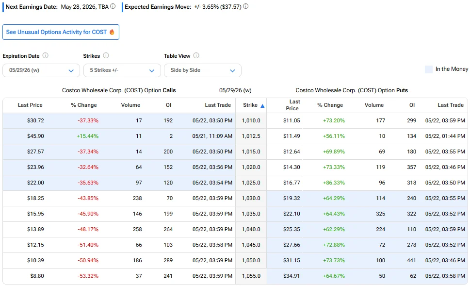
Task: Click the flame icon on Unusual Options button
Action: tap(112, 32)
